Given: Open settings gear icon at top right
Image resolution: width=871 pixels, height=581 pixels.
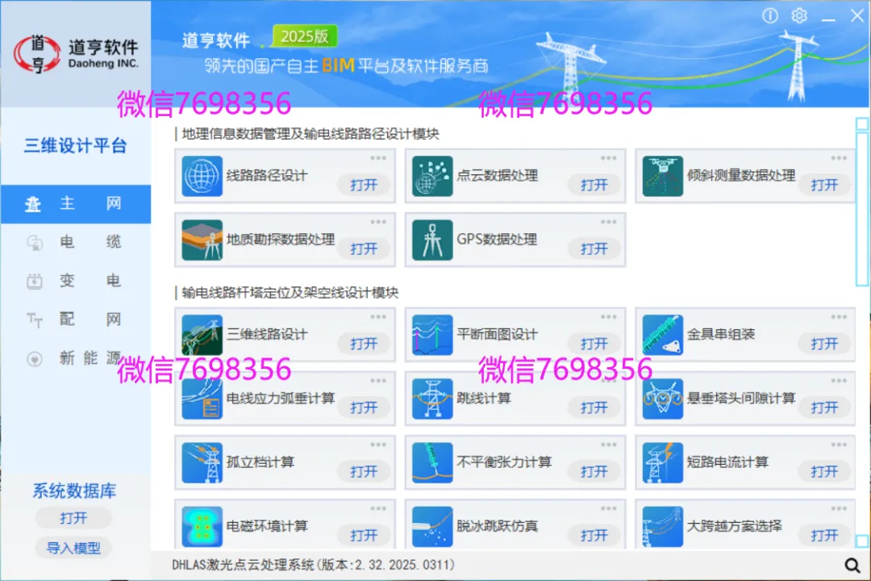Looking at the screenshot, I should 799,15.
